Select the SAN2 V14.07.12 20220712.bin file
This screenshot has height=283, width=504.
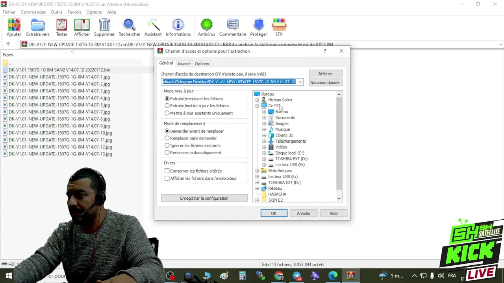coord(59,70)
